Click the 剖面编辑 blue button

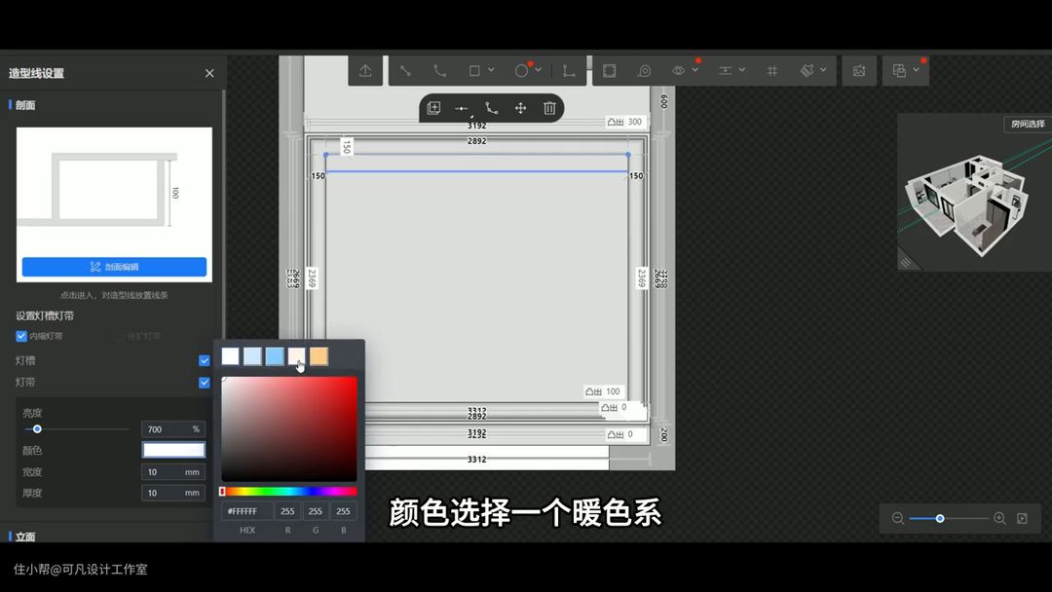[114, 267]
